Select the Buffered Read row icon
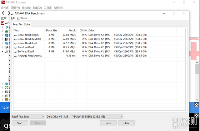 coord(16,52)
